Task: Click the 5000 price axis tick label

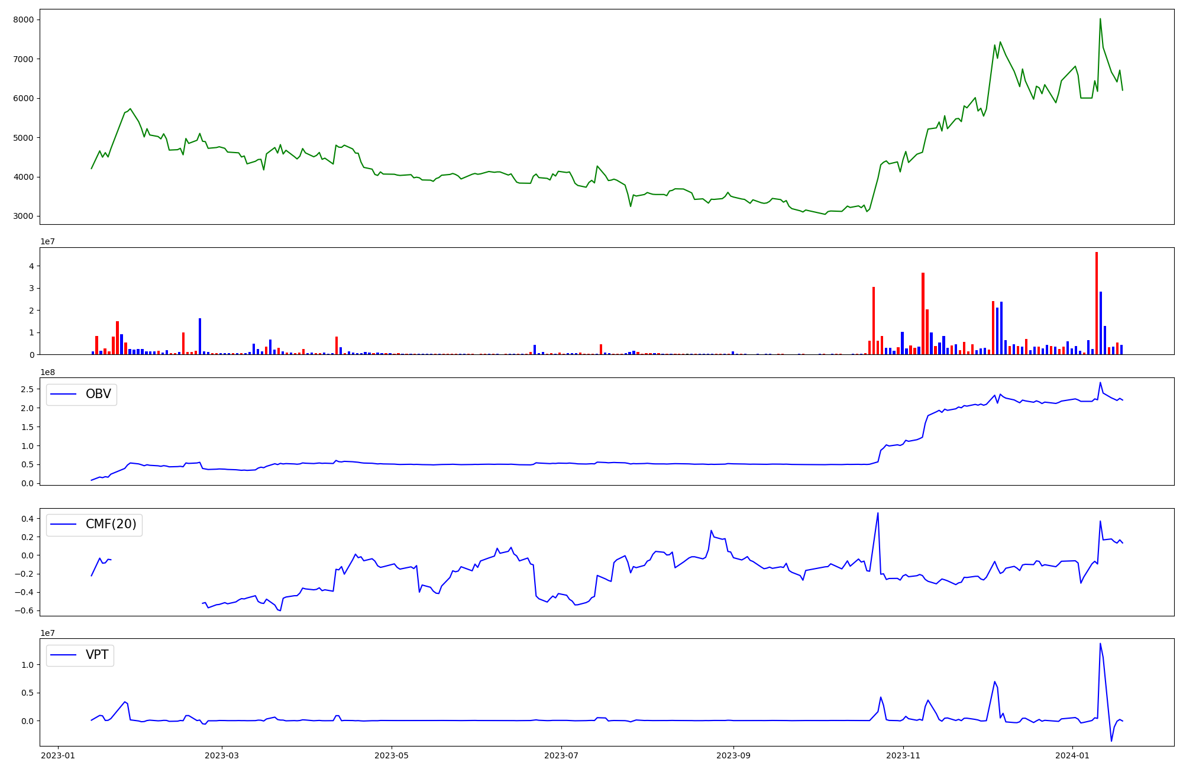Action: click(24, 138)
